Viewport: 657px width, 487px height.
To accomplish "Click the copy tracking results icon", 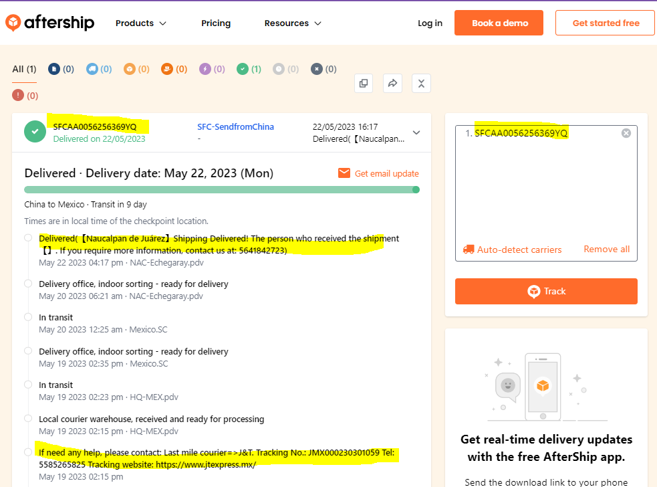I will (x=364, y=84).
